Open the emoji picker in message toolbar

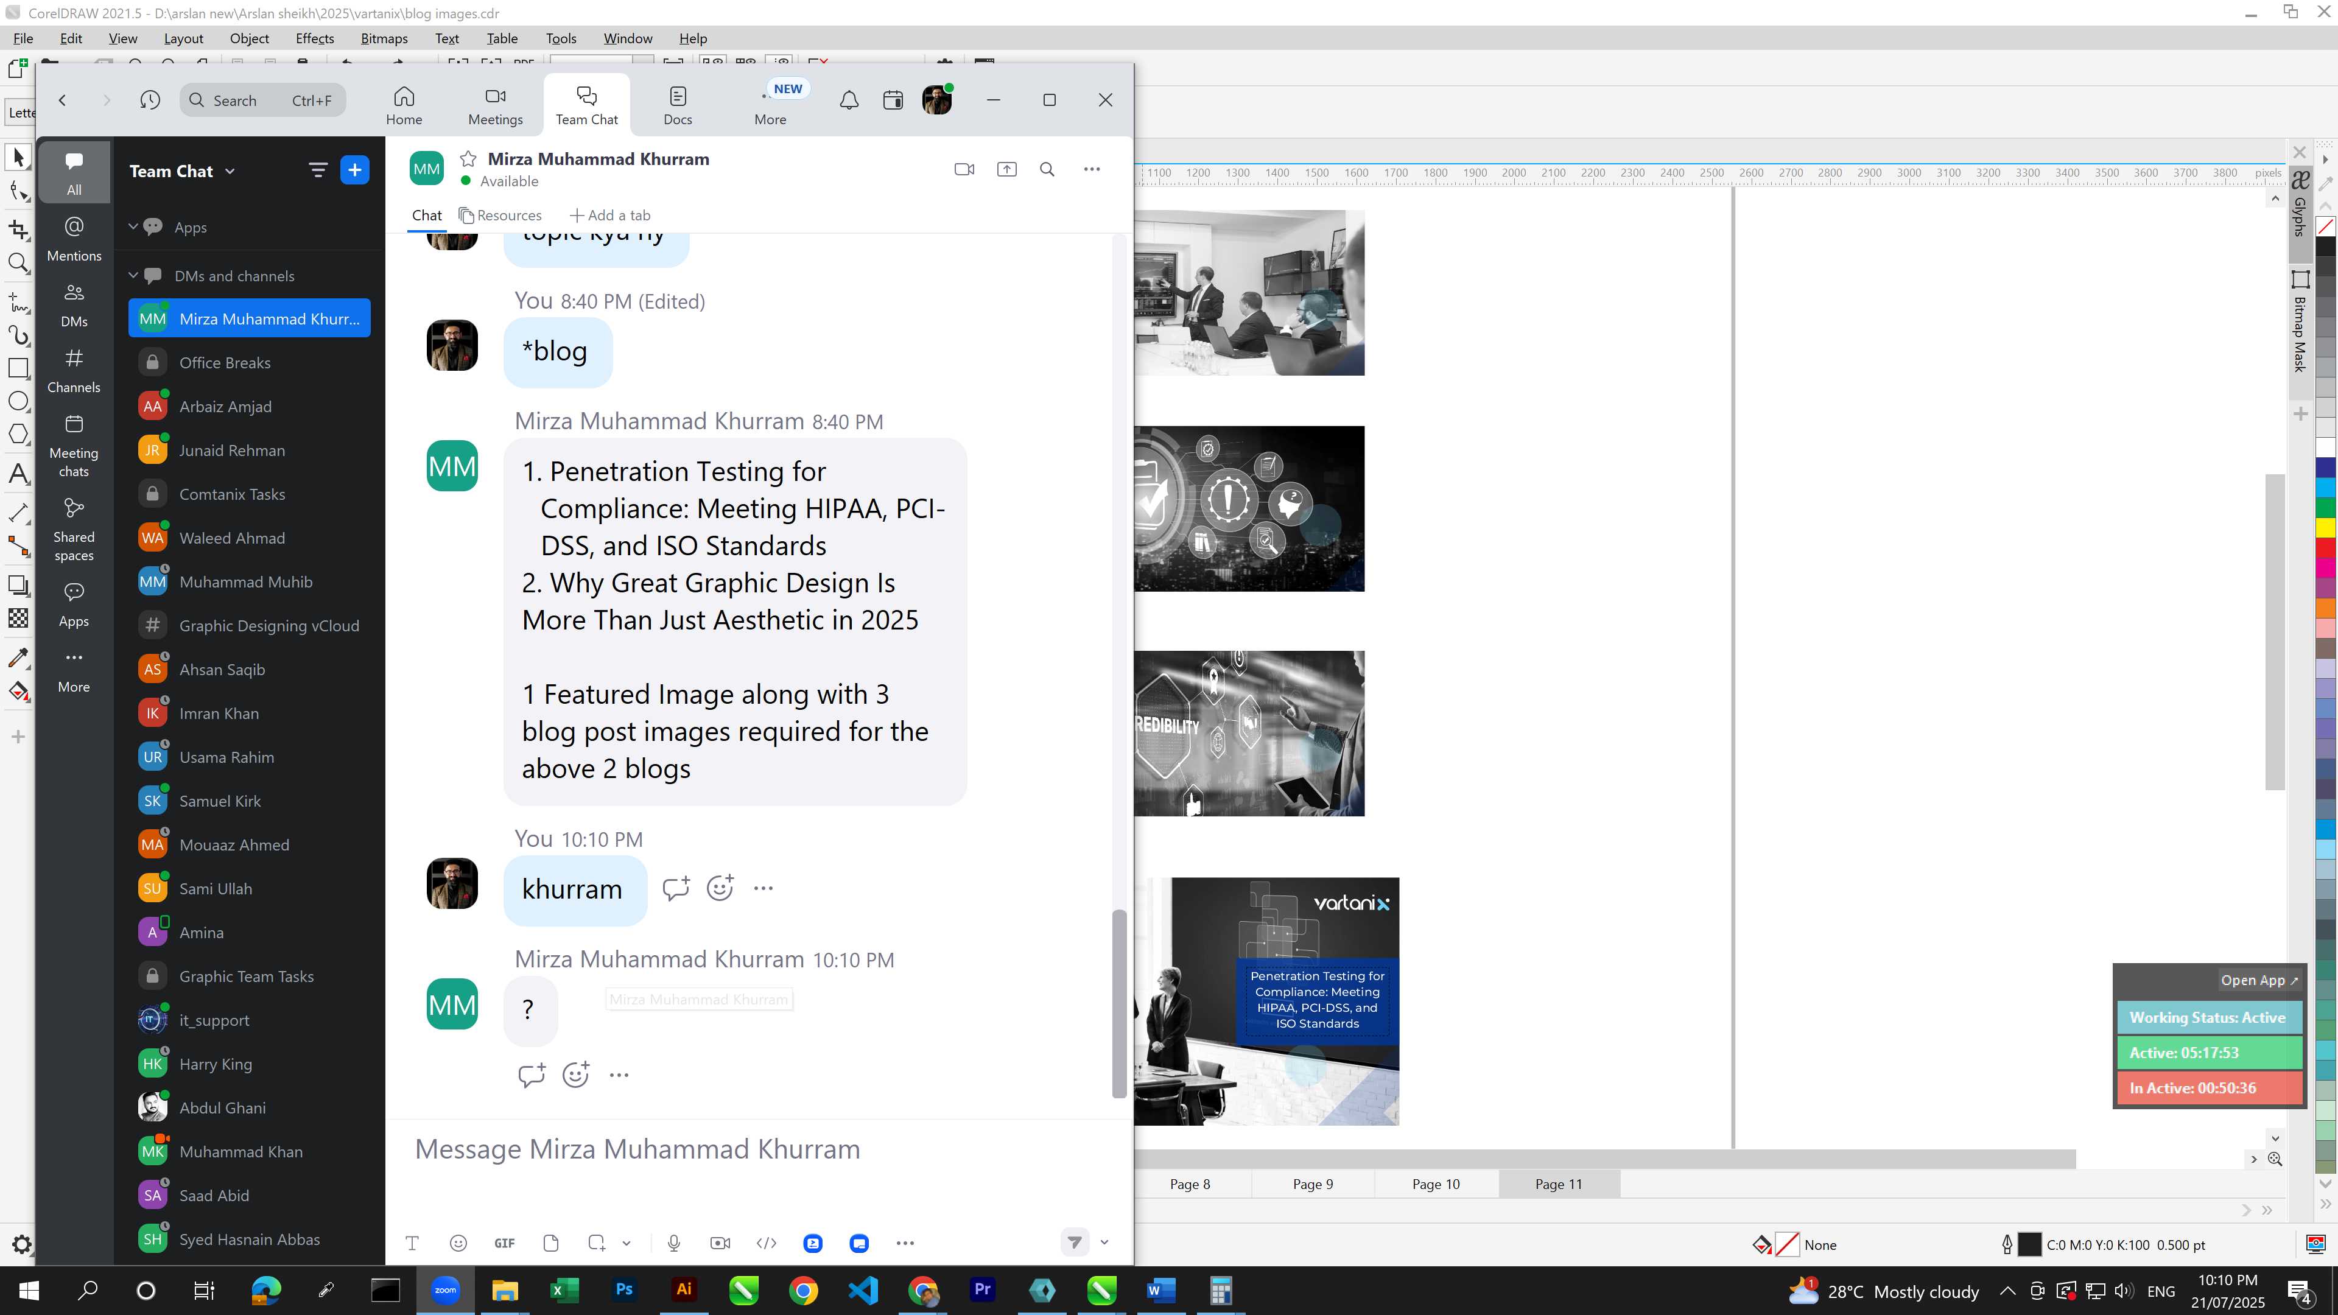[x=458, y=1243]
